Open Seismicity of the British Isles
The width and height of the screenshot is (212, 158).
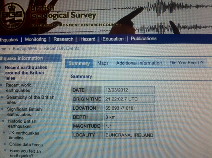coord(30,100)
